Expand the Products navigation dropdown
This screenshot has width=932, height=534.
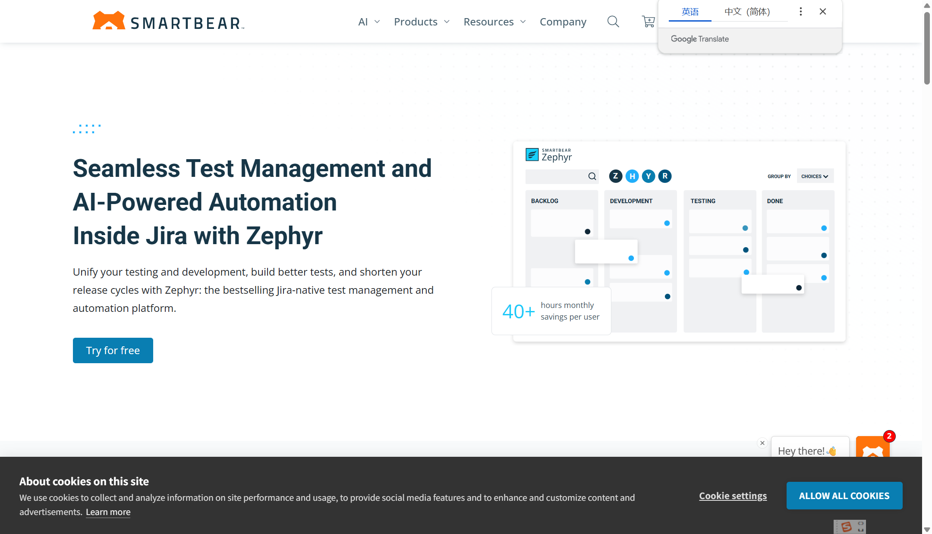pos(422,22)
